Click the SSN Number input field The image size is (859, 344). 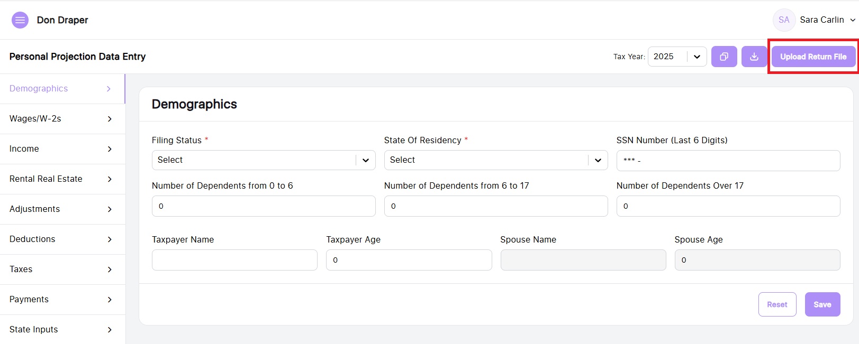(728, 161)
